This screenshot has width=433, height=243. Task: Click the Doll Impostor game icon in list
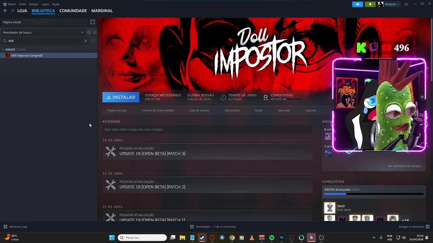tap(8, 55)
